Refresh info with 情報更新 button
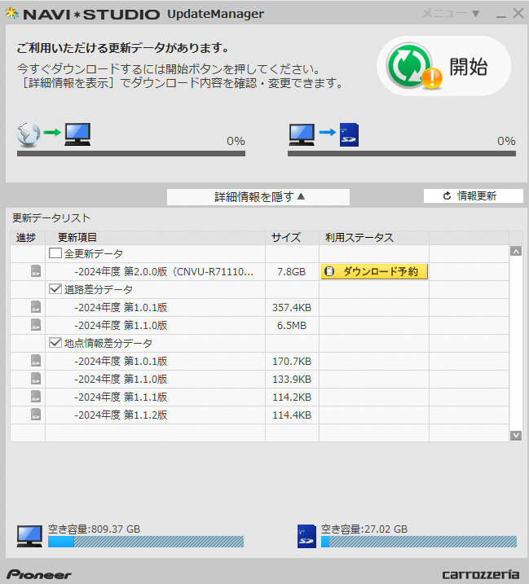 [473, 196]
